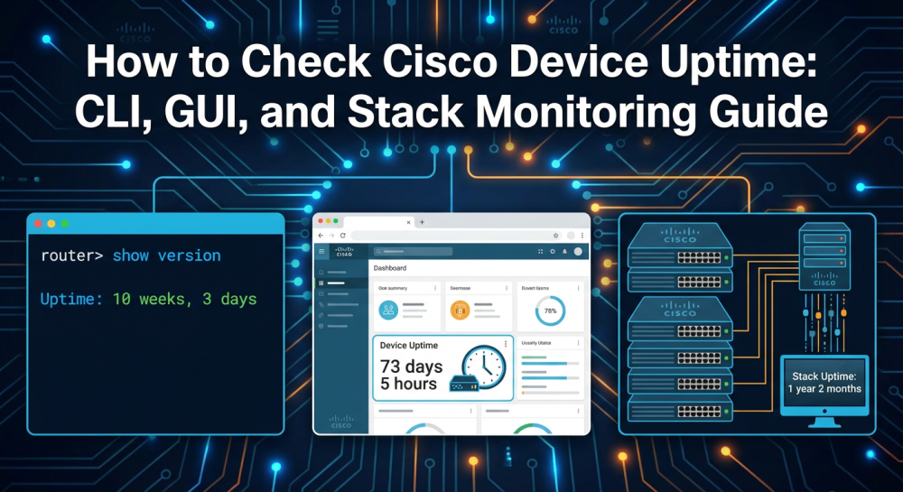Select the browser address bar
The image size is (903, 492).
coord(457,236)
